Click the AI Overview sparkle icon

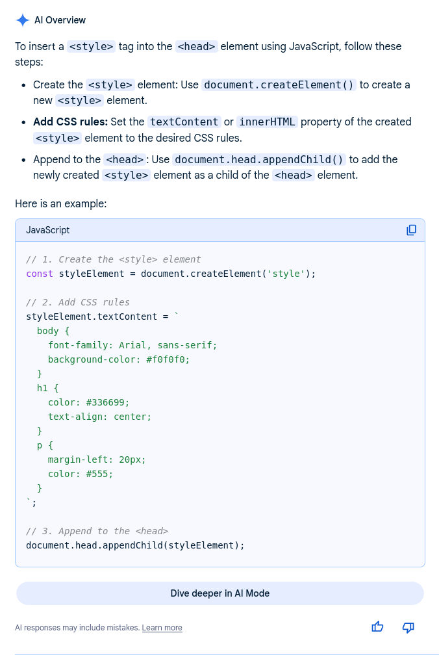click(23, 20)
